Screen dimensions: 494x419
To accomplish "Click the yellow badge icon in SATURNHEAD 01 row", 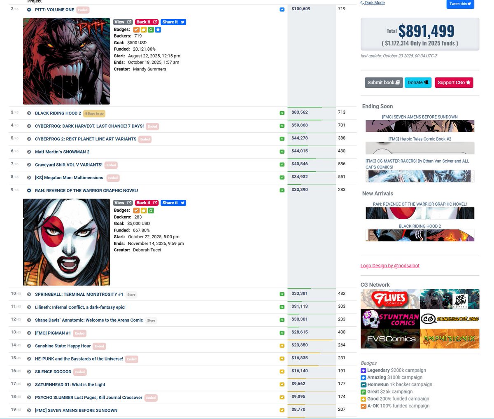I will click(282, 384).
